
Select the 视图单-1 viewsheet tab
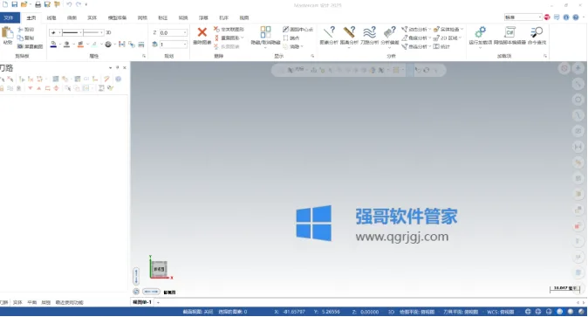(142, 302)
